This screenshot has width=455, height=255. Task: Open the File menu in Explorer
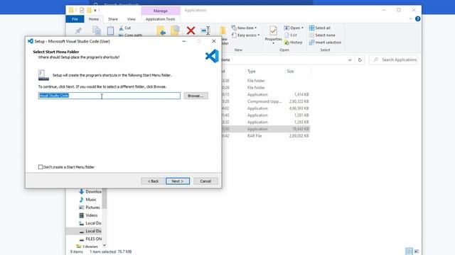[x=75, y=19]
